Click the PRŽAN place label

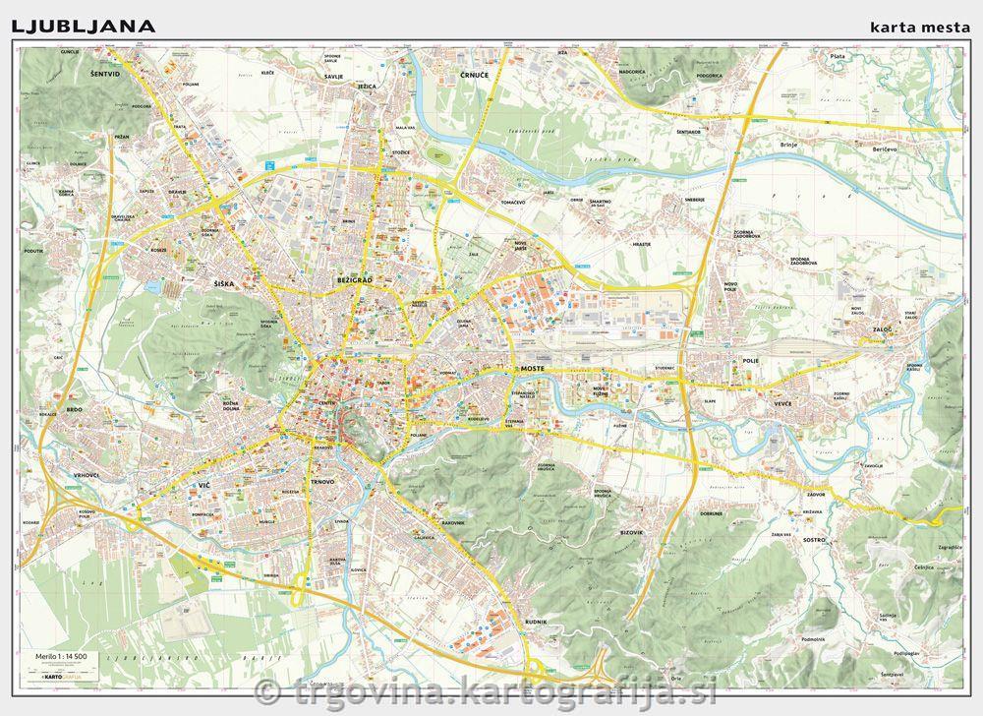pyautogui.click(x=121, y=136)
